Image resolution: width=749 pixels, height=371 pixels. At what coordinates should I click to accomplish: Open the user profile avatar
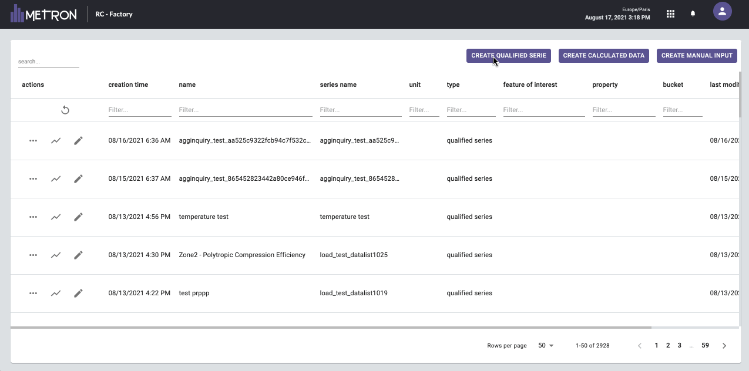pyautogui.click(x=722, y=11)
